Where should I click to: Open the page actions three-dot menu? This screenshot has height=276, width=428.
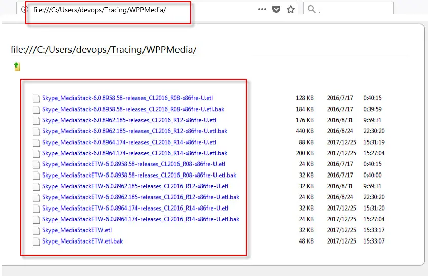click(x=262, y=9)
